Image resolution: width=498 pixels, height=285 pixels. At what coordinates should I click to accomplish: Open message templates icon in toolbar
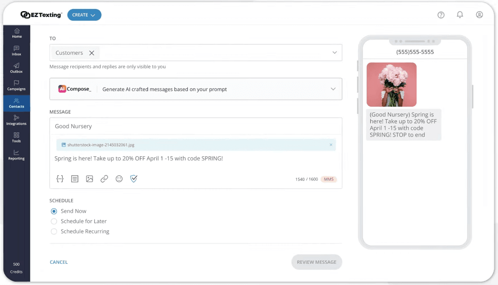click(x=74, y=179)
